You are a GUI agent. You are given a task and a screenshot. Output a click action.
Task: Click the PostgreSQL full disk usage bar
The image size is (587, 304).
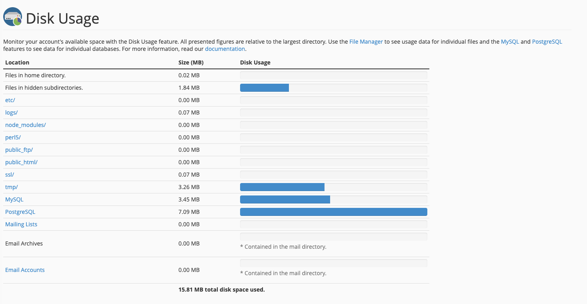pos(334,212)
